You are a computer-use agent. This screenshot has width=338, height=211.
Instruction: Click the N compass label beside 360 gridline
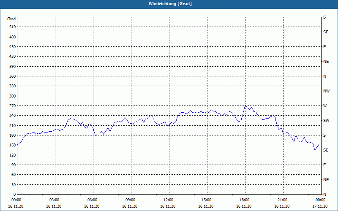(x=324, y=76)
